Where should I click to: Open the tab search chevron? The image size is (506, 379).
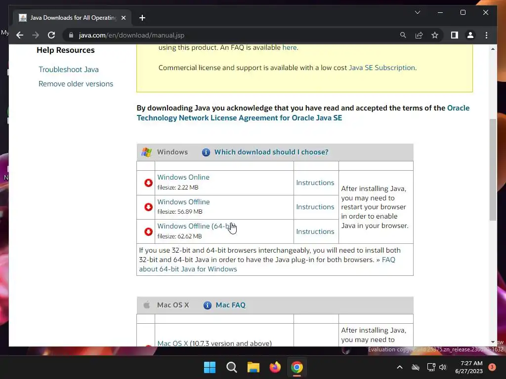point(417,12)
